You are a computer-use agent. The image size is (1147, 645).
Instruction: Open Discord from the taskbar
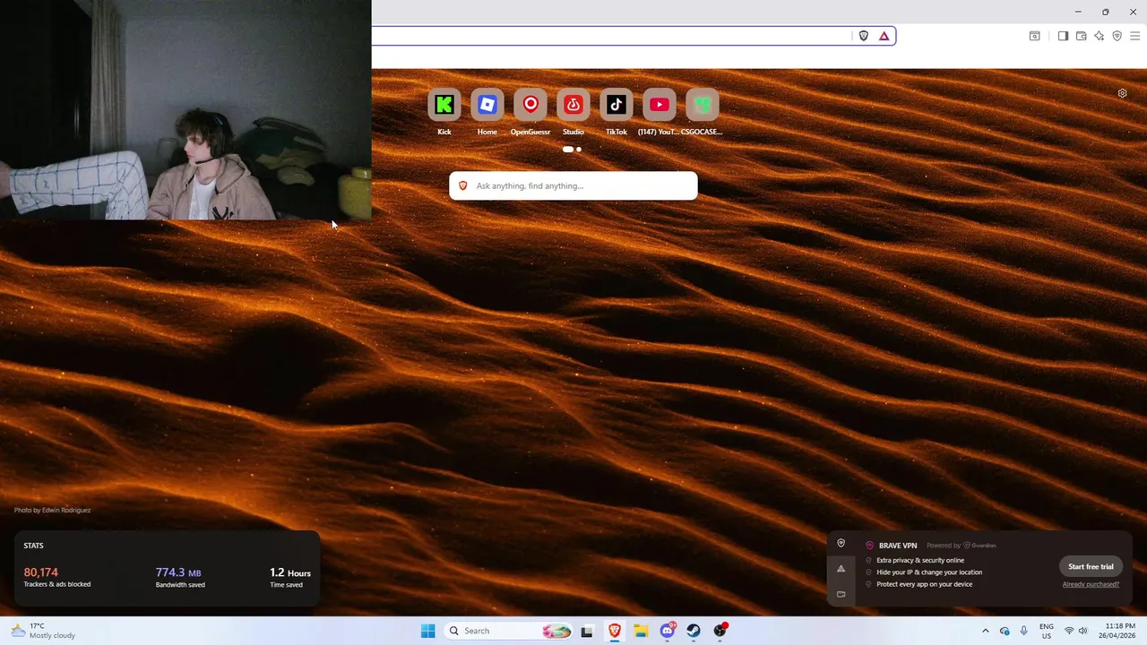coord(668,631)
